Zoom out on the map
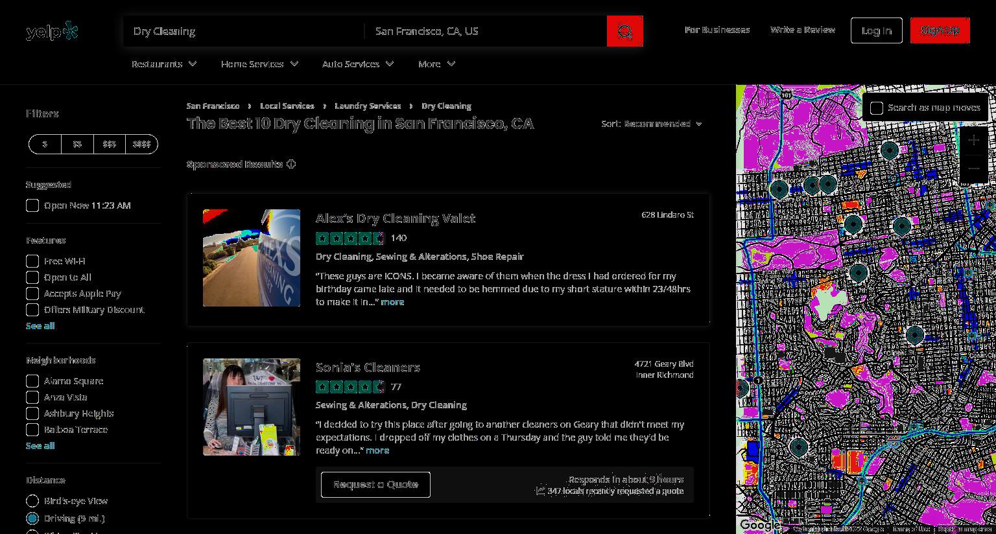 click(x=973, y=168)
